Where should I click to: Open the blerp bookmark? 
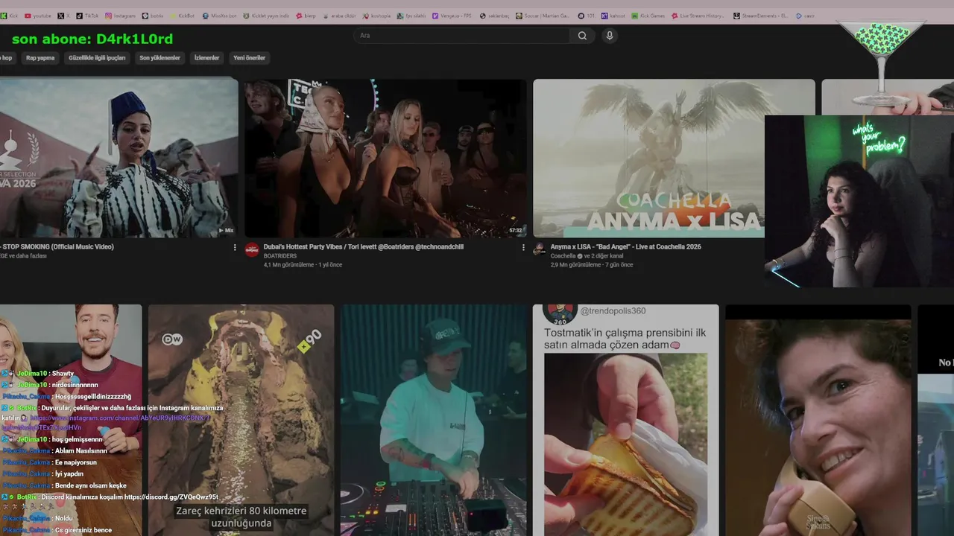click(x=306, y=16)
